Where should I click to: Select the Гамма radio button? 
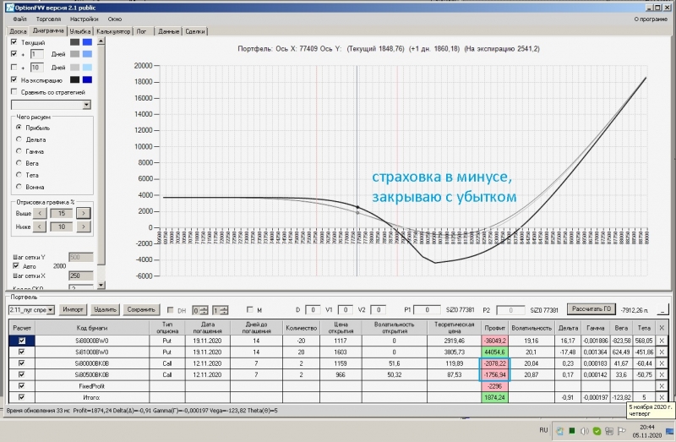point(19,151)
